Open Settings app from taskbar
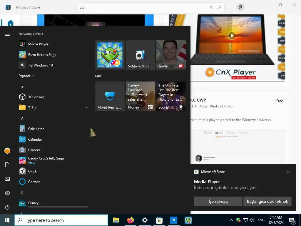The width and height of the screenshot is (301, 226). click(x=145, y=220)
